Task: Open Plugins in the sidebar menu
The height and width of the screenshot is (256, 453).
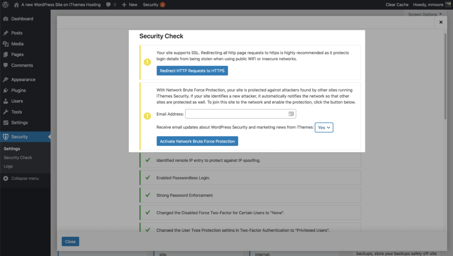Action: (x=25, y=90)
